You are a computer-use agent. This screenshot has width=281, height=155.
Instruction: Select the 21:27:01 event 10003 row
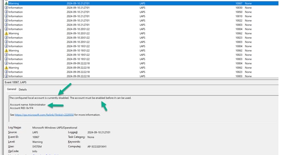click(x=141, y=25)
